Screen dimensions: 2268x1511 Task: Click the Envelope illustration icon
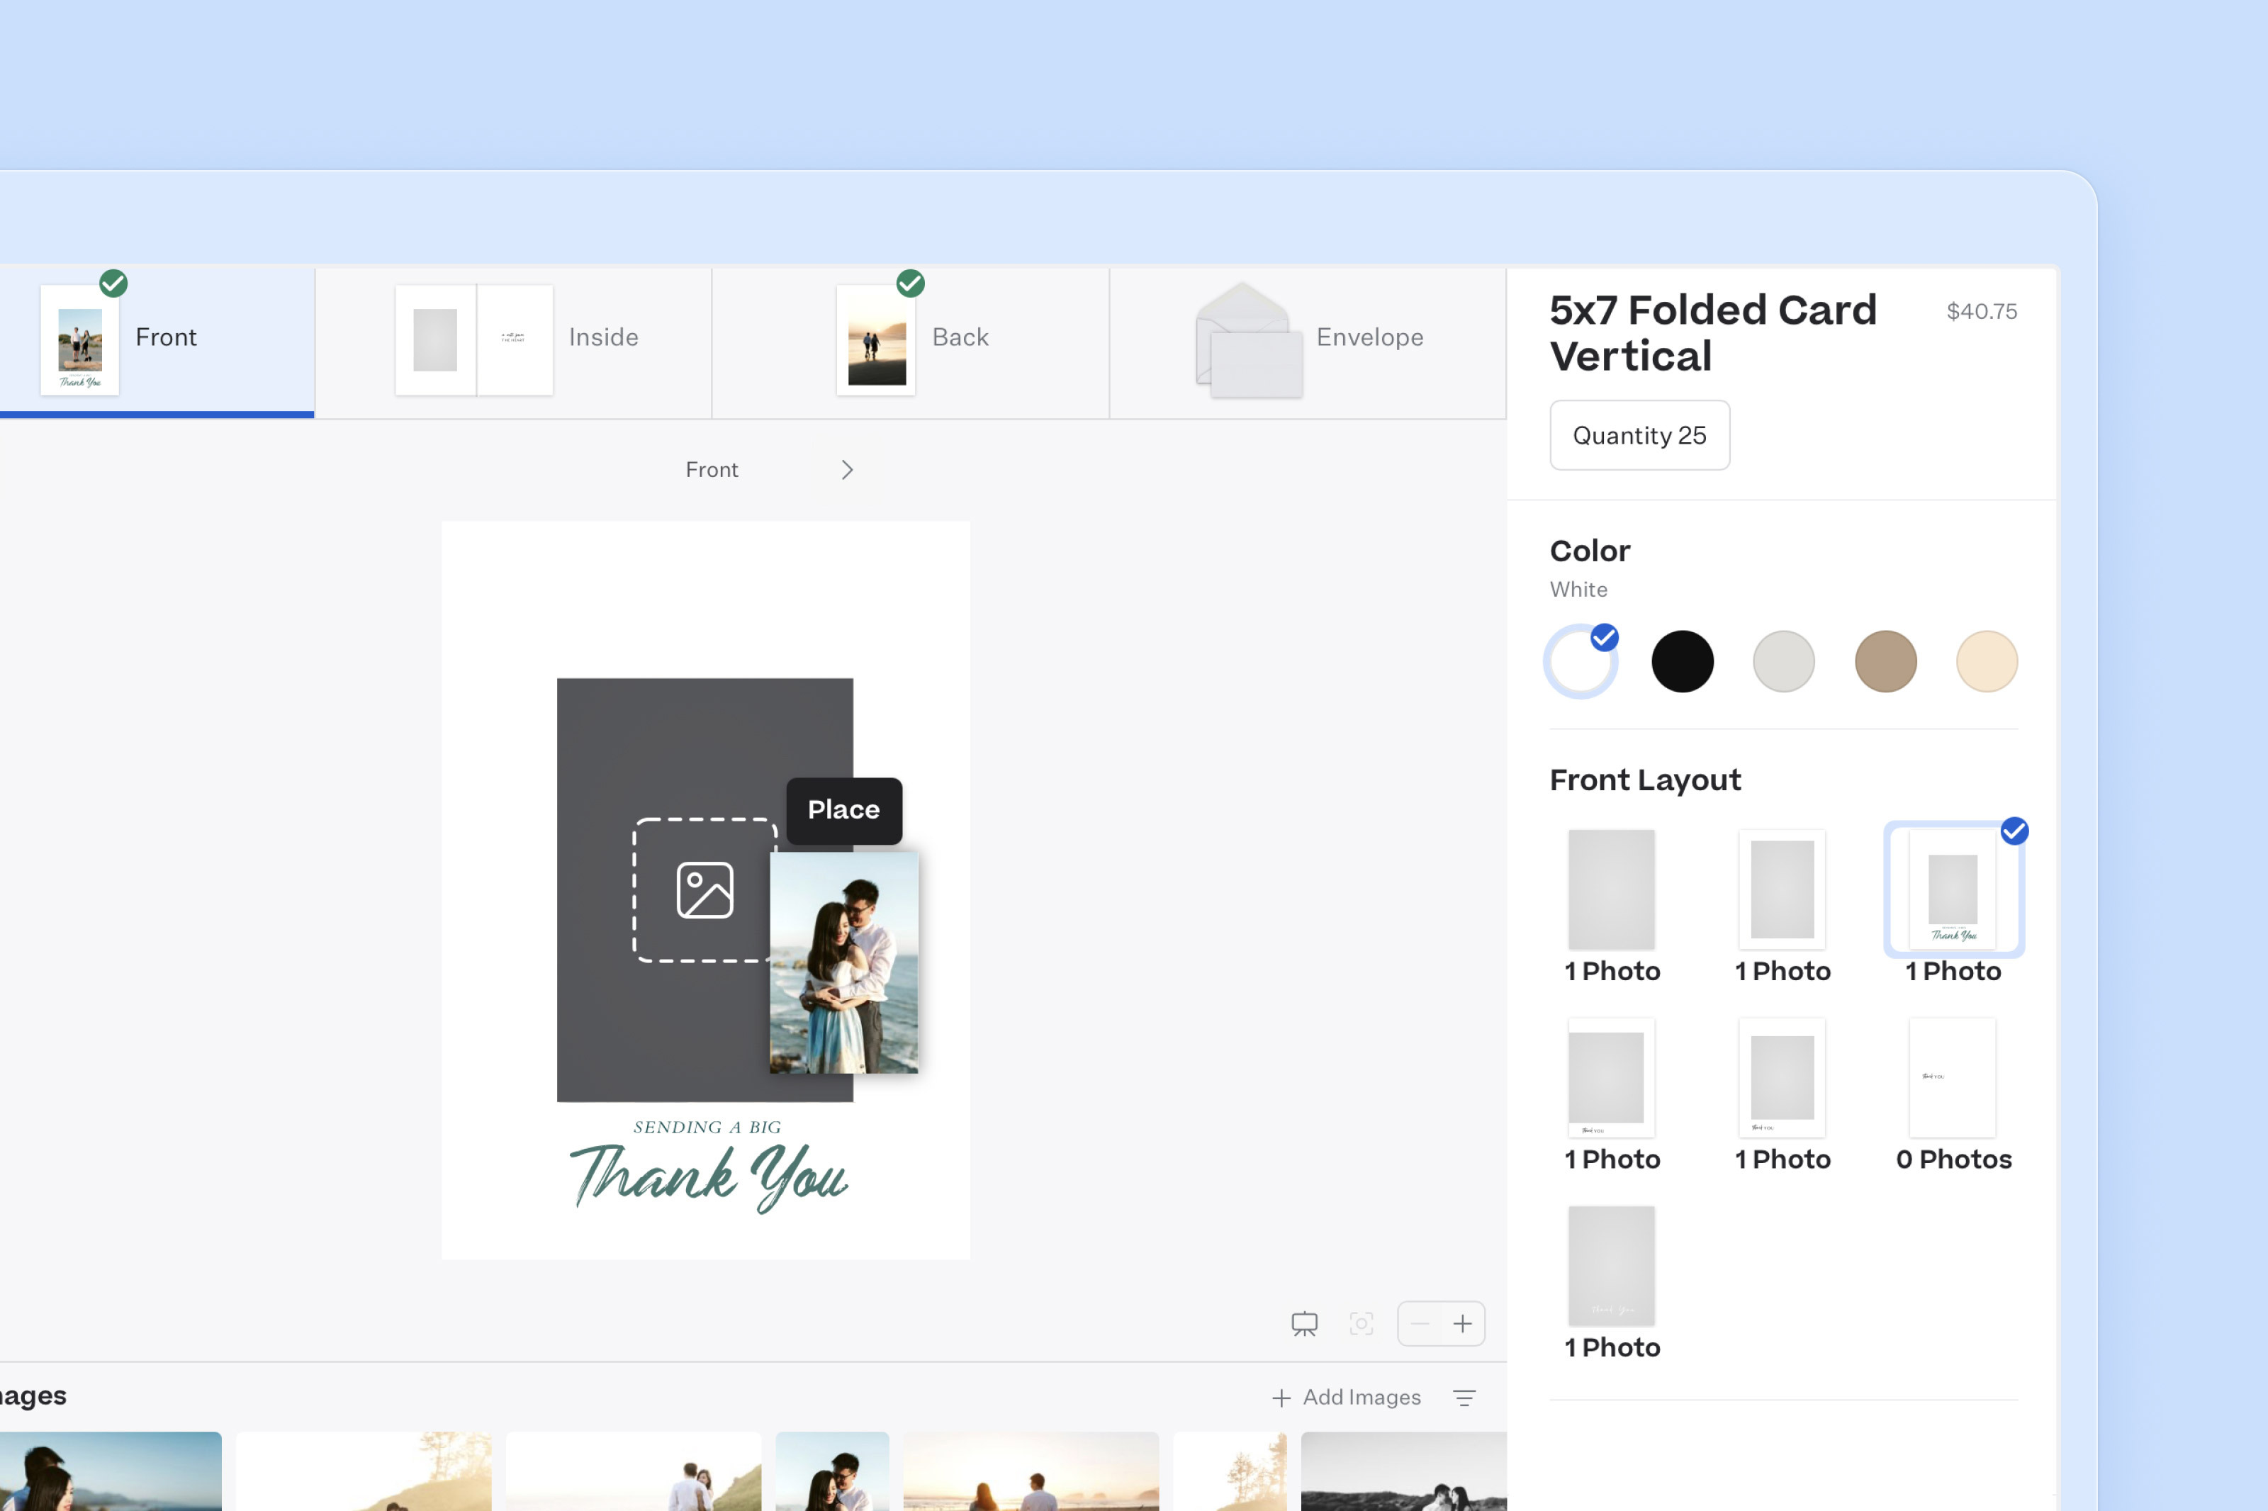point(1249,339)
